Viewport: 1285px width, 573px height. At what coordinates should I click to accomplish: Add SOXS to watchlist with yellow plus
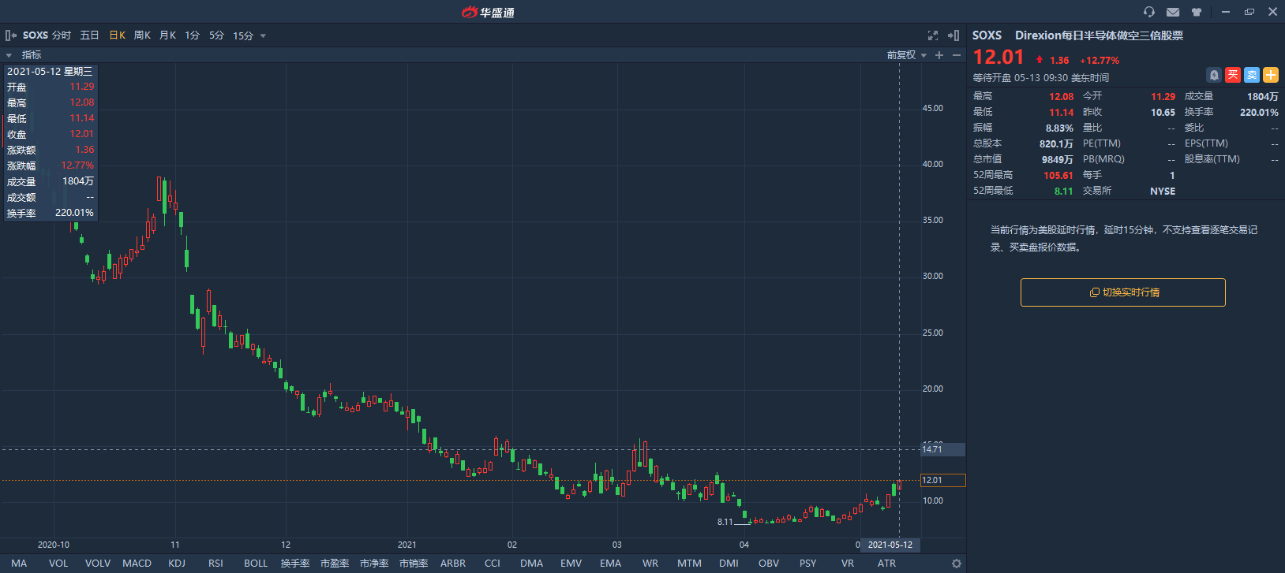[x=1271, y=75]
